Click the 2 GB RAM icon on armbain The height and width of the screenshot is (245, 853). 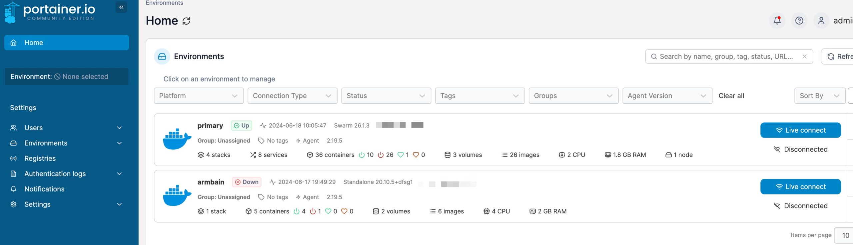click(532, 211)
